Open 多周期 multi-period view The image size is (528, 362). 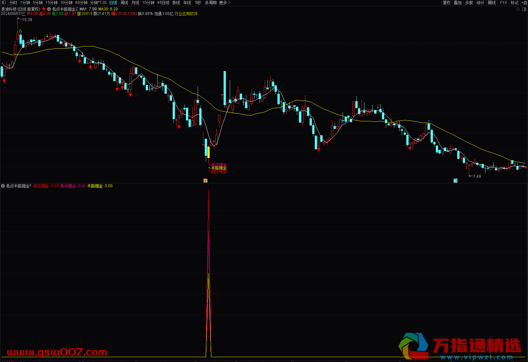[x=211, y=3]
